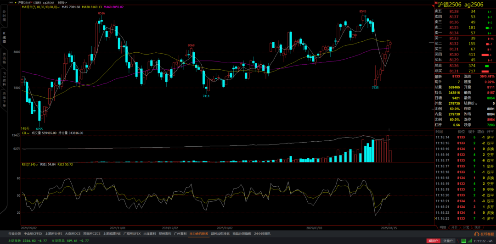Viewport: 496px width, 244px height.
Task: Click the red 期货户 account button
Action: point(433,240)
